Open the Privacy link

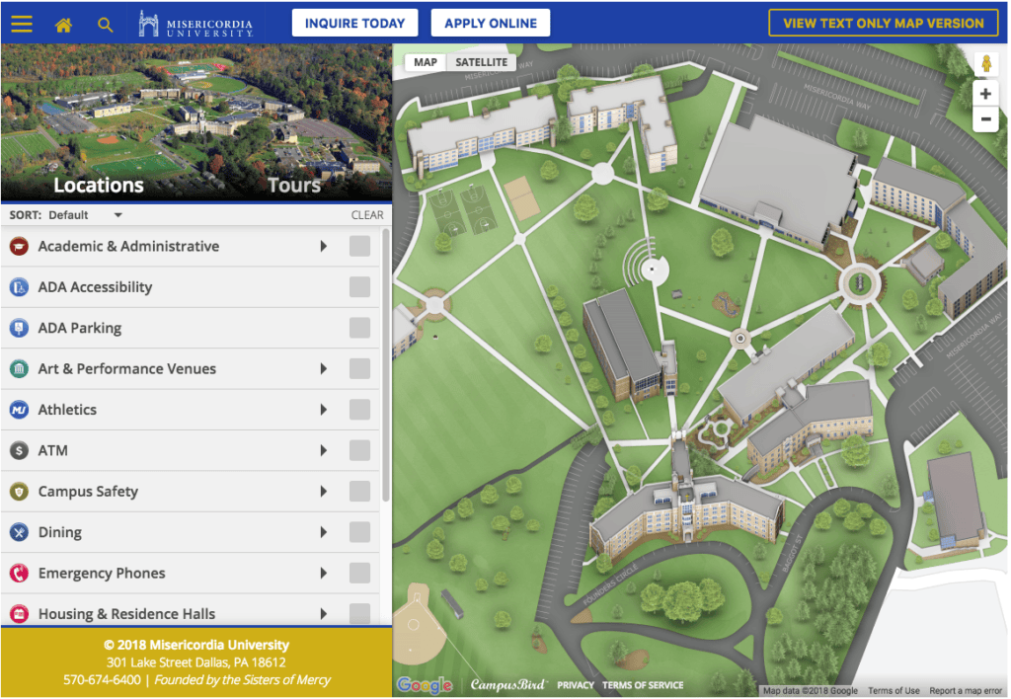pos(576,685)
